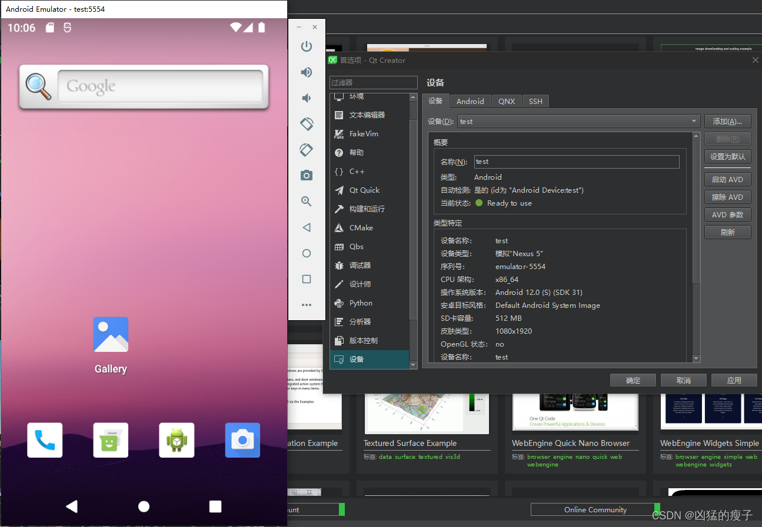Select 调试器 preferences category
The image size is (762, 527).
coord(370,266)
